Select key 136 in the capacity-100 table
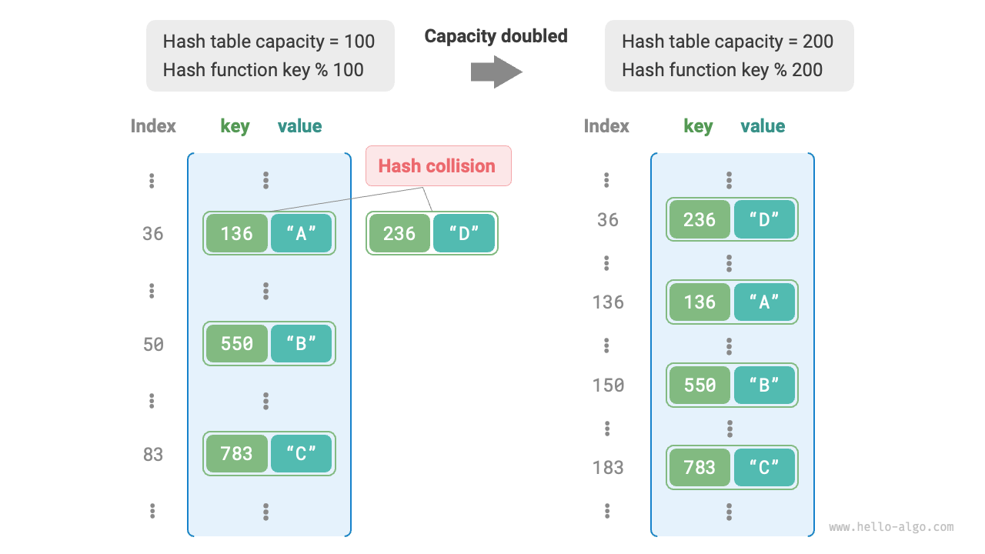This screenshot has height=554, width=985. coord(236,233)
